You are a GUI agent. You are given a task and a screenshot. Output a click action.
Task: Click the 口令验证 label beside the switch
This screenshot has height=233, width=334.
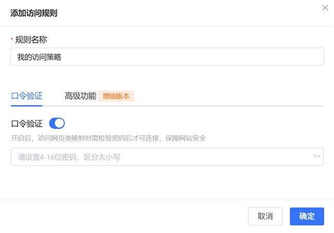pos(27,123)
